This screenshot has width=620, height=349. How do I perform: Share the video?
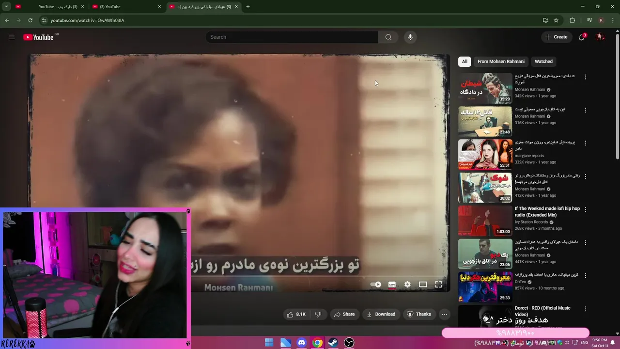pos(344,314)
